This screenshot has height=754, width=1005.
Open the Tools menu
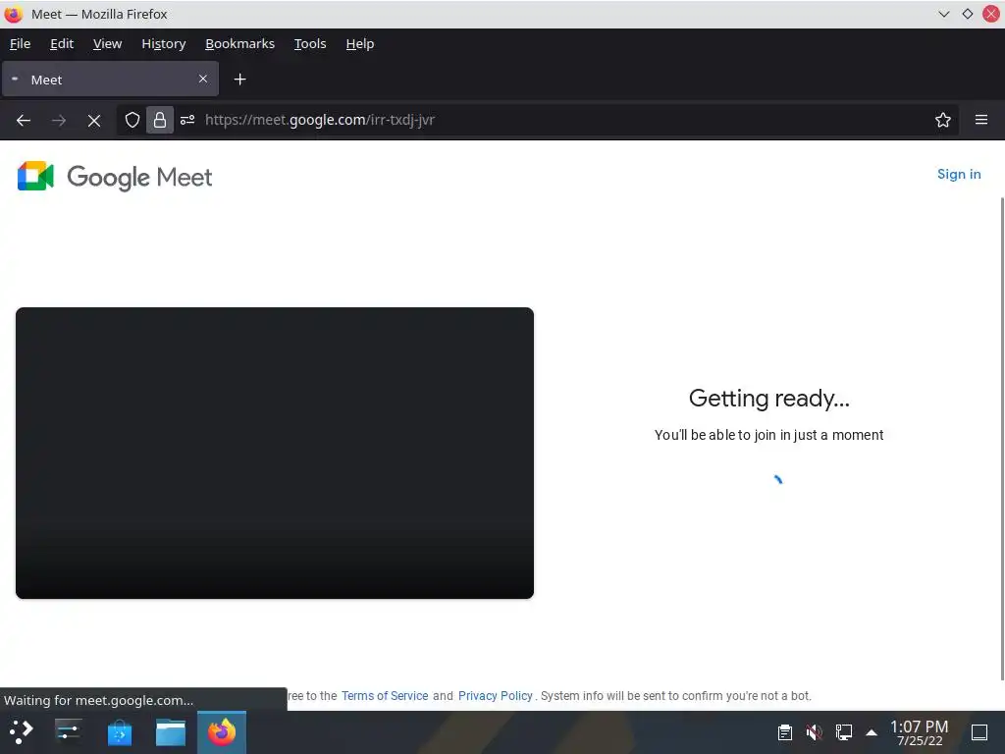[310, 43]
